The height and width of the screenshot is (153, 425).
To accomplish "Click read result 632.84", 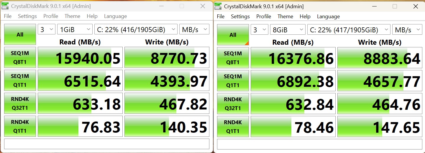I will tap(293, 104).
